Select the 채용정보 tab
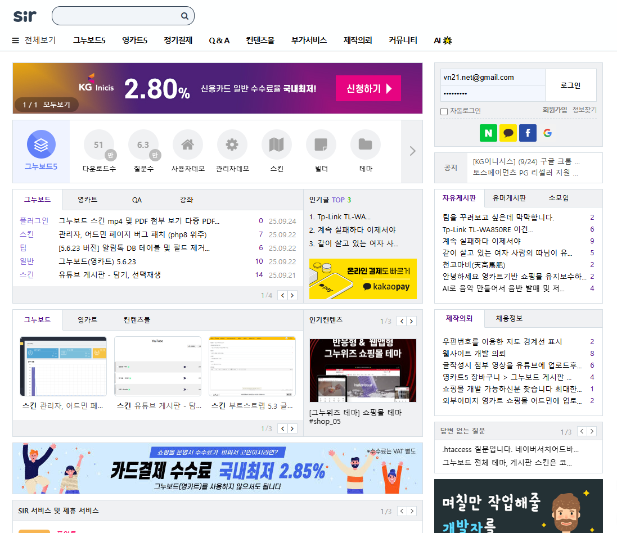Screen dimensions: 617x533 tap(508, 318)
